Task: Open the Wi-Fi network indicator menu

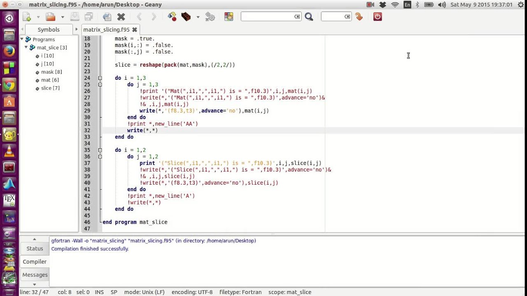Action: (395, 5)
